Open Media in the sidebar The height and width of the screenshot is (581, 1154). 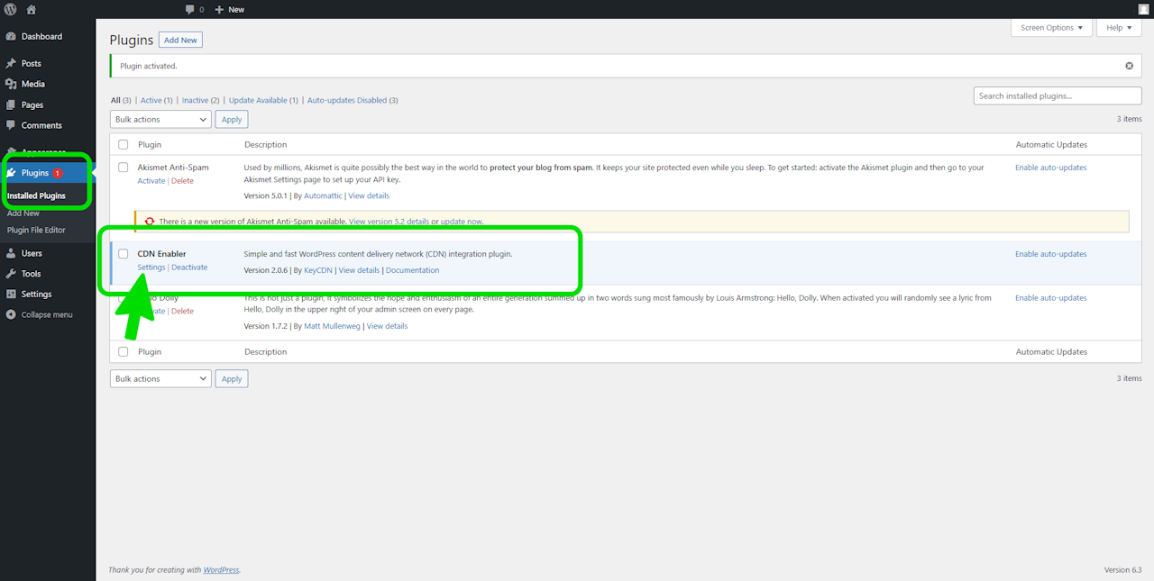[33, 84]
